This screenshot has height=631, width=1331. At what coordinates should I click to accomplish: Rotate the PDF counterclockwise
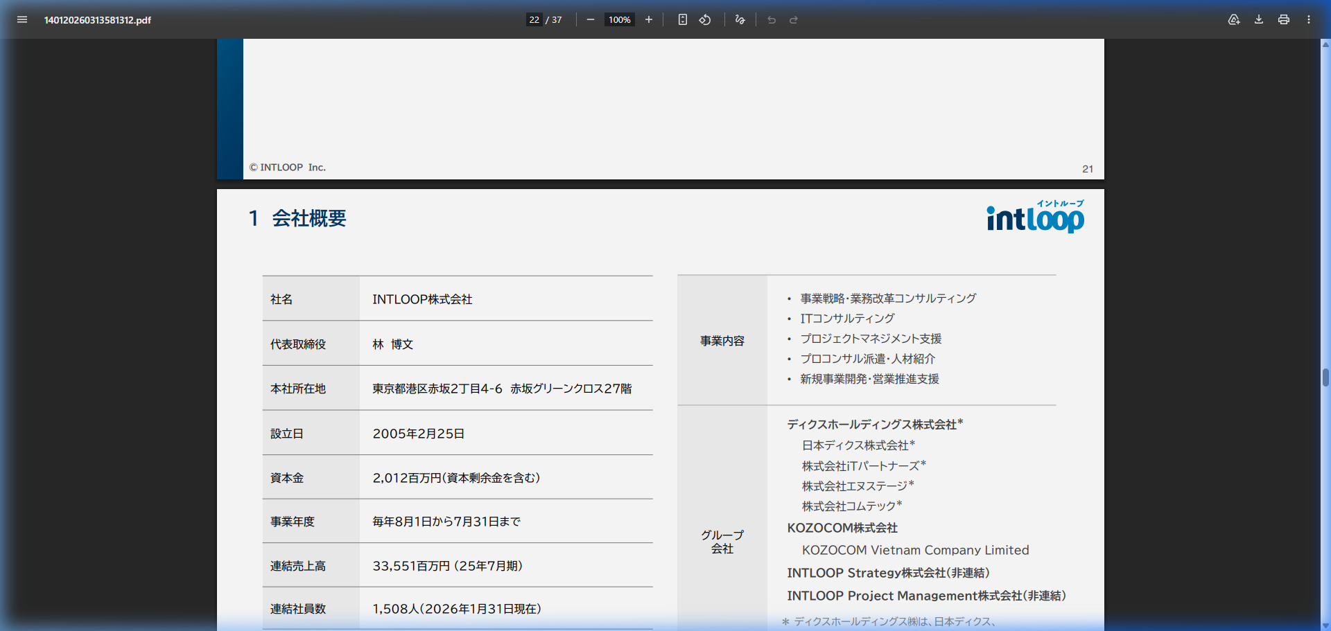point(704,19)
